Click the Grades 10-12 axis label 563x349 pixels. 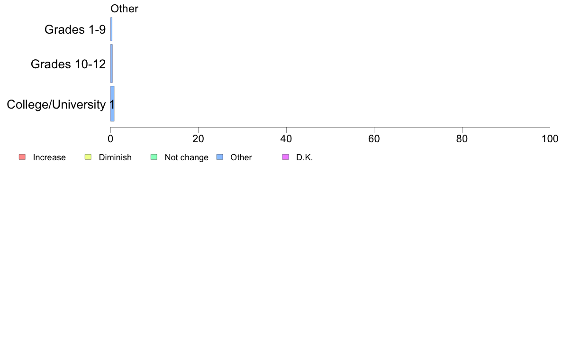[x=68, y=64]
